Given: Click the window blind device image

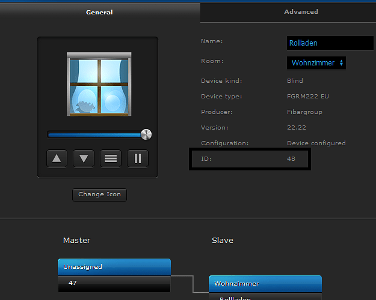Looking at the screenshot, I should coord(99,83).
